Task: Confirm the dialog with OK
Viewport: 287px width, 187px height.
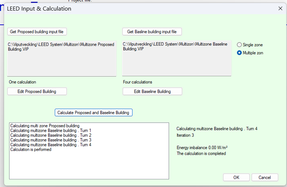Action: click(236, 177)
